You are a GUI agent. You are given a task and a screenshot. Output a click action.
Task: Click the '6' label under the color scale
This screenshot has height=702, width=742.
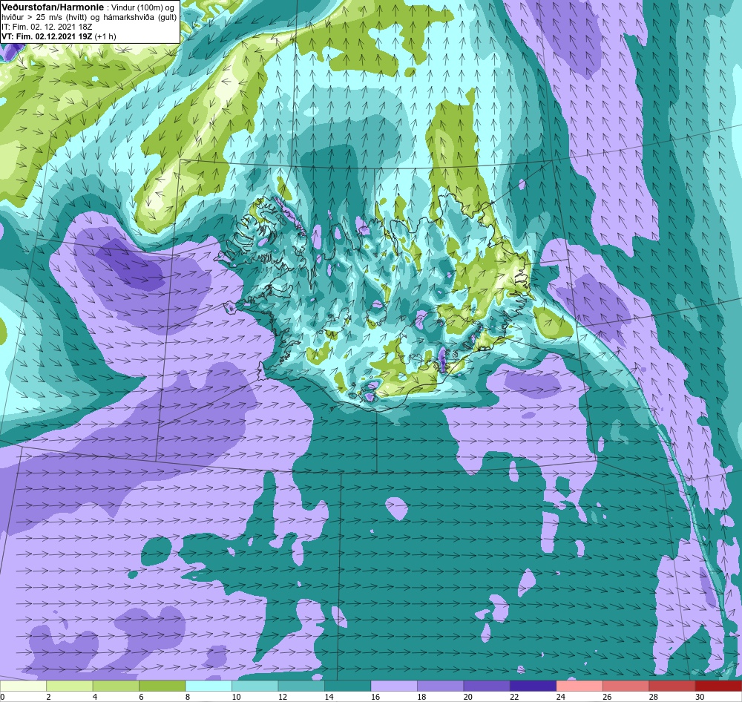tap(141, 697)
